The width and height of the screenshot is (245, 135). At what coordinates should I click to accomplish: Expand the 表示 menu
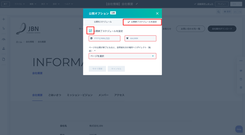(x=45, y=4)
